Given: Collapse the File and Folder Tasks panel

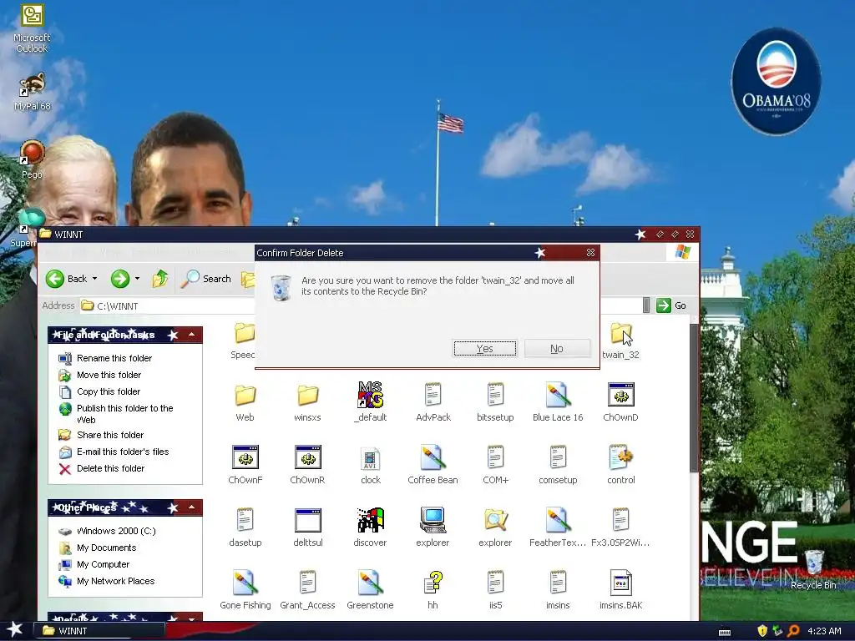Looking at the screenshot, I should tap(191, 334).
